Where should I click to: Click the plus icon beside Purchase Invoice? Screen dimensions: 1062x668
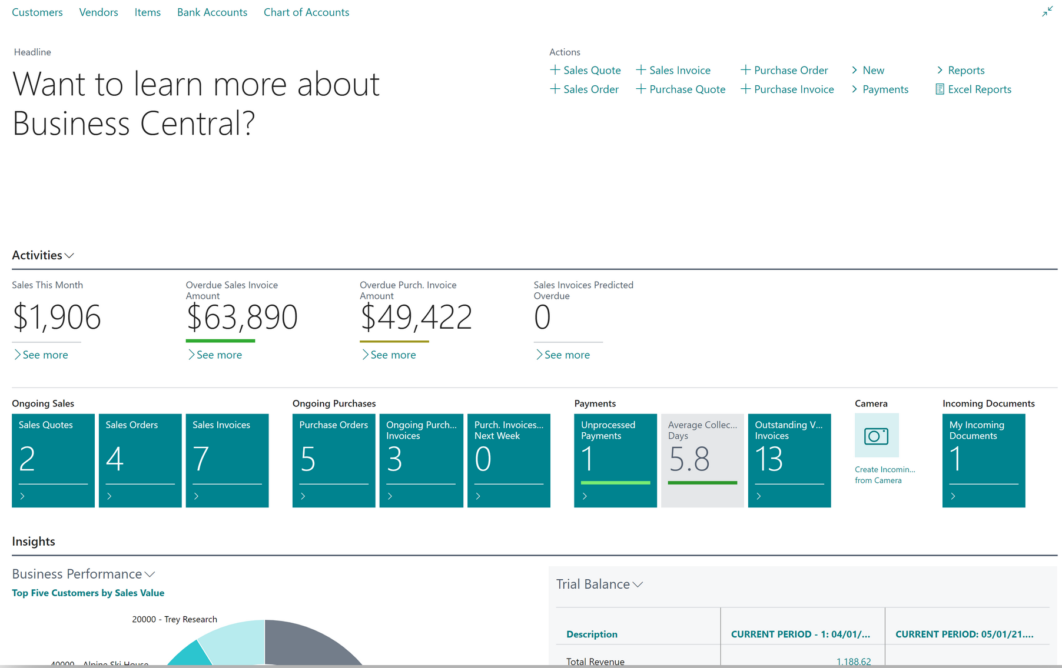click(745, 89)
